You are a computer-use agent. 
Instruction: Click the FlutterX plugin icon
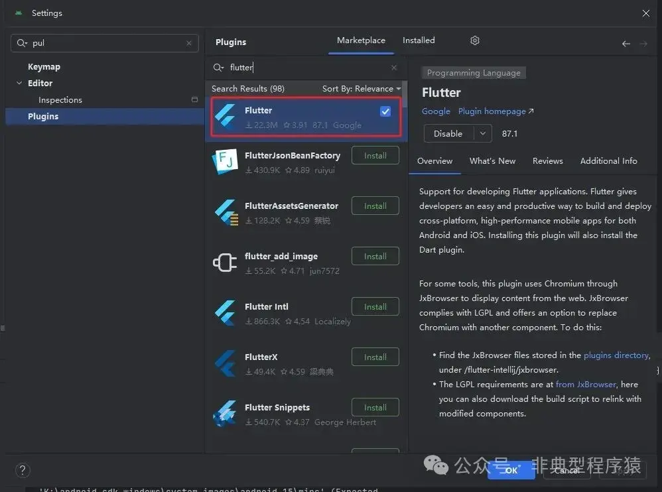click(x=225, y=363)
